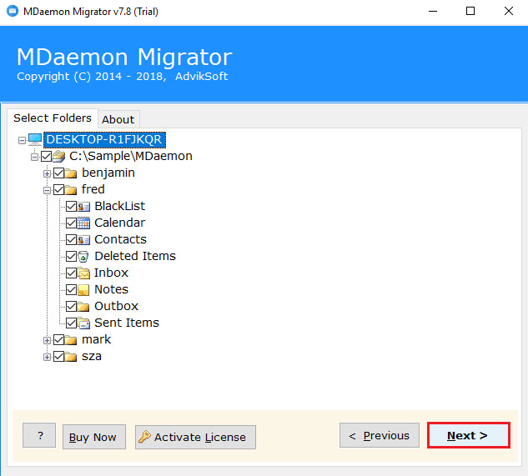Open Activate License dialog
528x476 pixels.
[x=195, y=437]
